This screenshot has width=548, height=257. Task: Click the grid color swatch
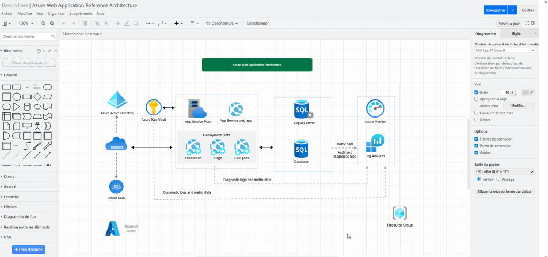pos(526,92)
